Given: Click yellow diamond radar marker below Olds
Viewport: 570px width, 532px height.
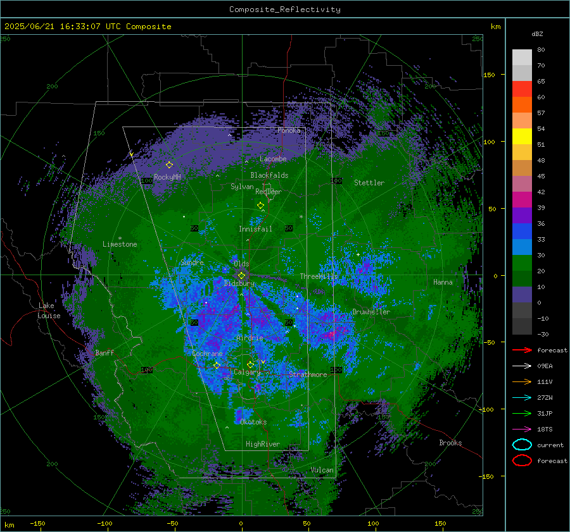Looking at the screenshot, I should pos(241,276).
